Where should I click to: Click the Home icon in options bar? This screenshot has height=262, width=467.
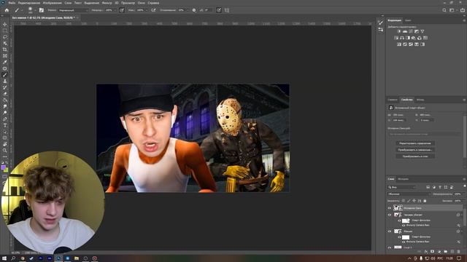pyautogui.click(x=7, y=10)
